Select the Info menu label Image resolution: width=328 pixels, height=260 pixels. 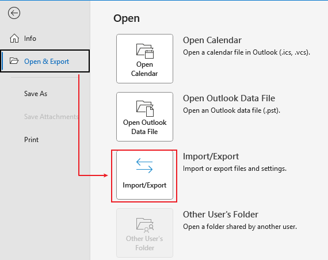pyautogui.click(x=30, y=39)
